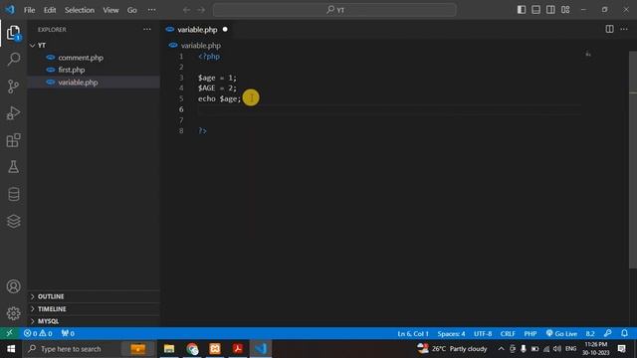This screenshot has width=637, height=358.
Task: Open the Explorer view in activity bar
Action: point(13,33)
